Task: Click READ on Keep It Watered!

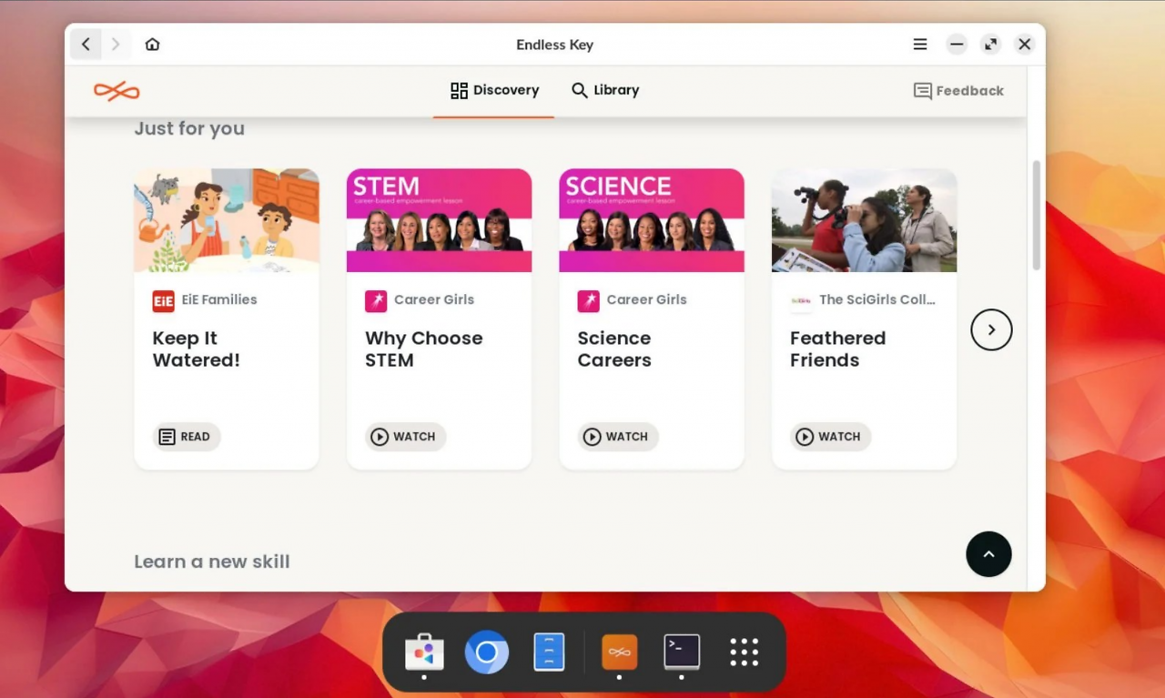Action: (x=186, y=437)
